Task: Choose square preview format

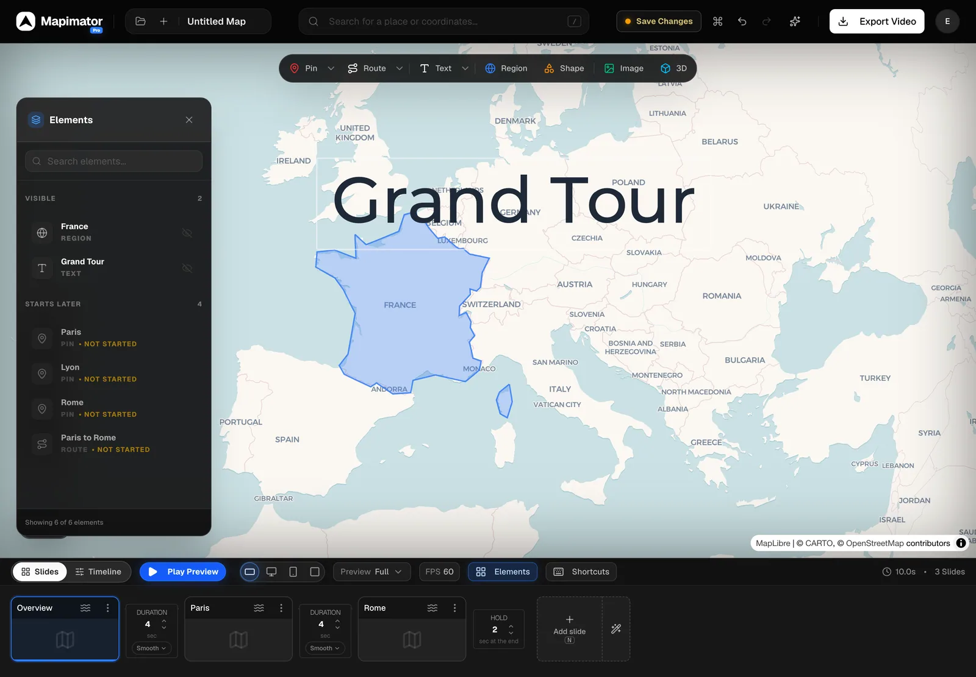Action: click(315, 572)
